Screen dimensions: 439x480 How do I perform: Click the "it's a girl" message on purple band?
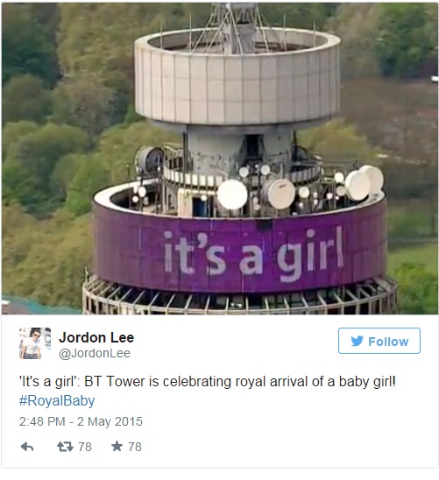253,254
